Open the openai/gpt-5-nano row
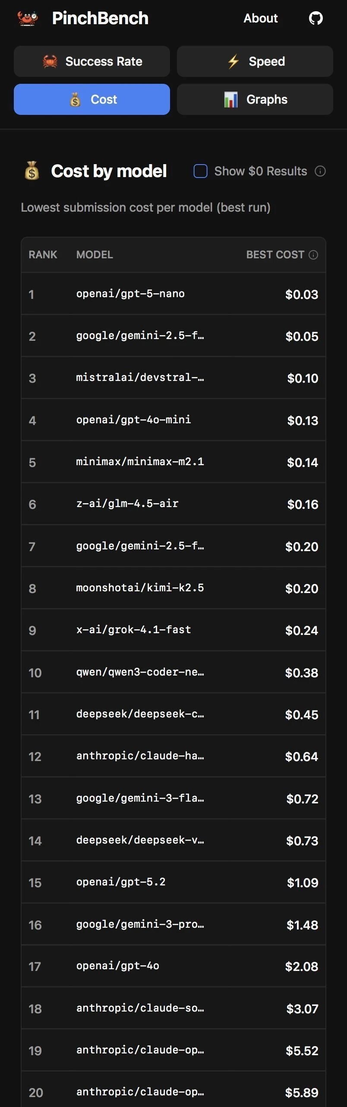347x1107 pixels. (130, 294)
